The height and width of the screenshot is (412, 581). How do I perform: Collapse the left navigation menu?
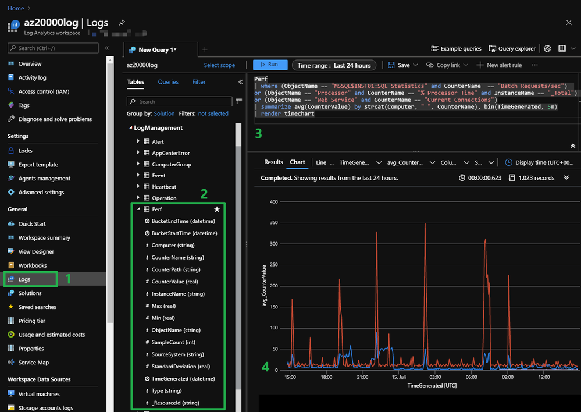[x=106, y=48]
